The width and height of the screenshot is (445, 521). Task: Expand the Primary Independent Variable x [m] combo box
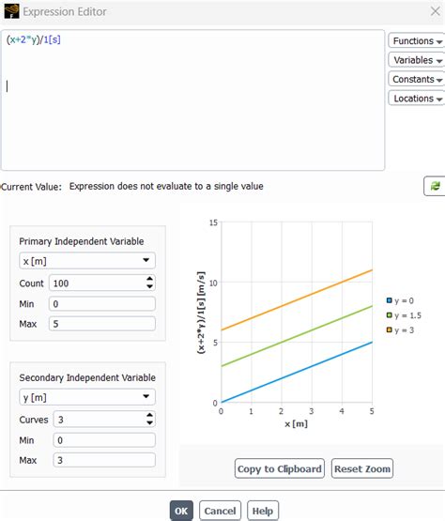pos(87,261)
